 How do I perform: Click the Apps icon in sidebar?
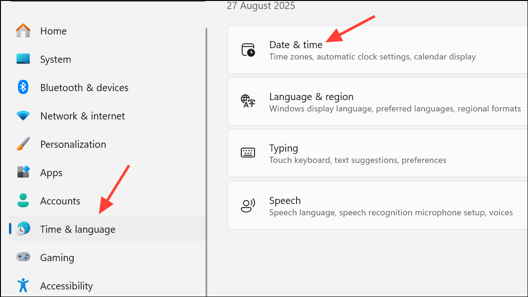pyautogui.click(x=23, y=172)
